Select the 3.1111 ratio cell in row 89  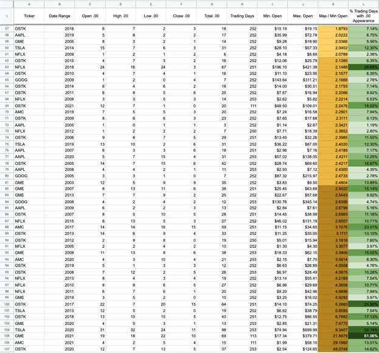(x=333, y=234)
